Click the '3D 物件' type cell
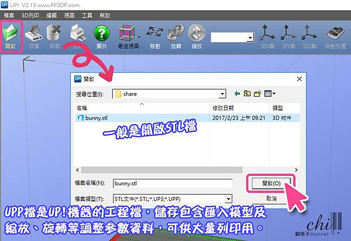 (281, 118)
